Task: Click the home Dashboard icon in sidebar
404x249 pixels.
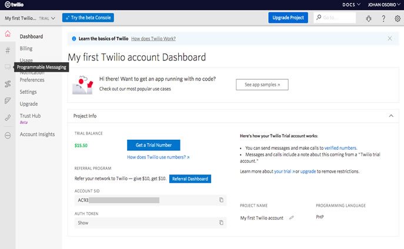Action: 8,36
